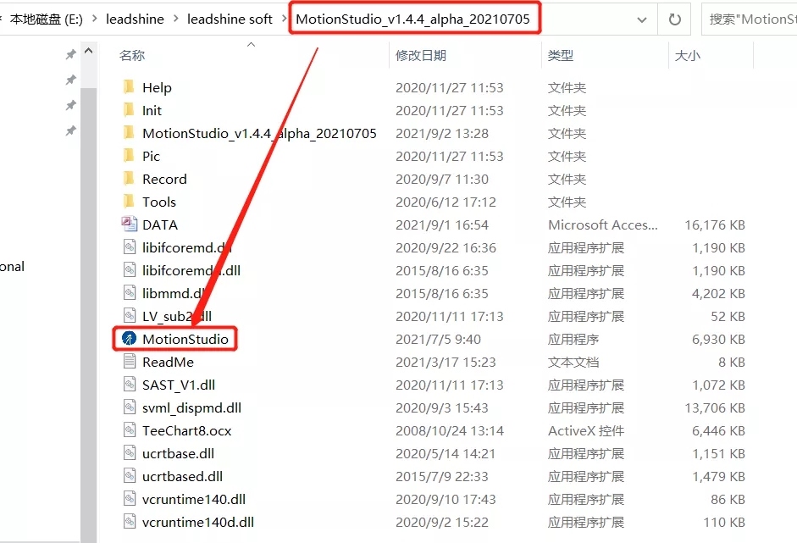Go to leadshine soft in the address path
The height and width of the screenshot is (543, 797).
click(x=230, y=19)
